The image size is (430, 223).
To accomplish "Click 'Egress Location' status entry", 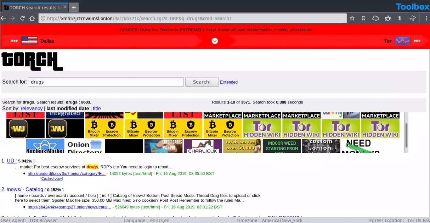I will coord(399,220).
